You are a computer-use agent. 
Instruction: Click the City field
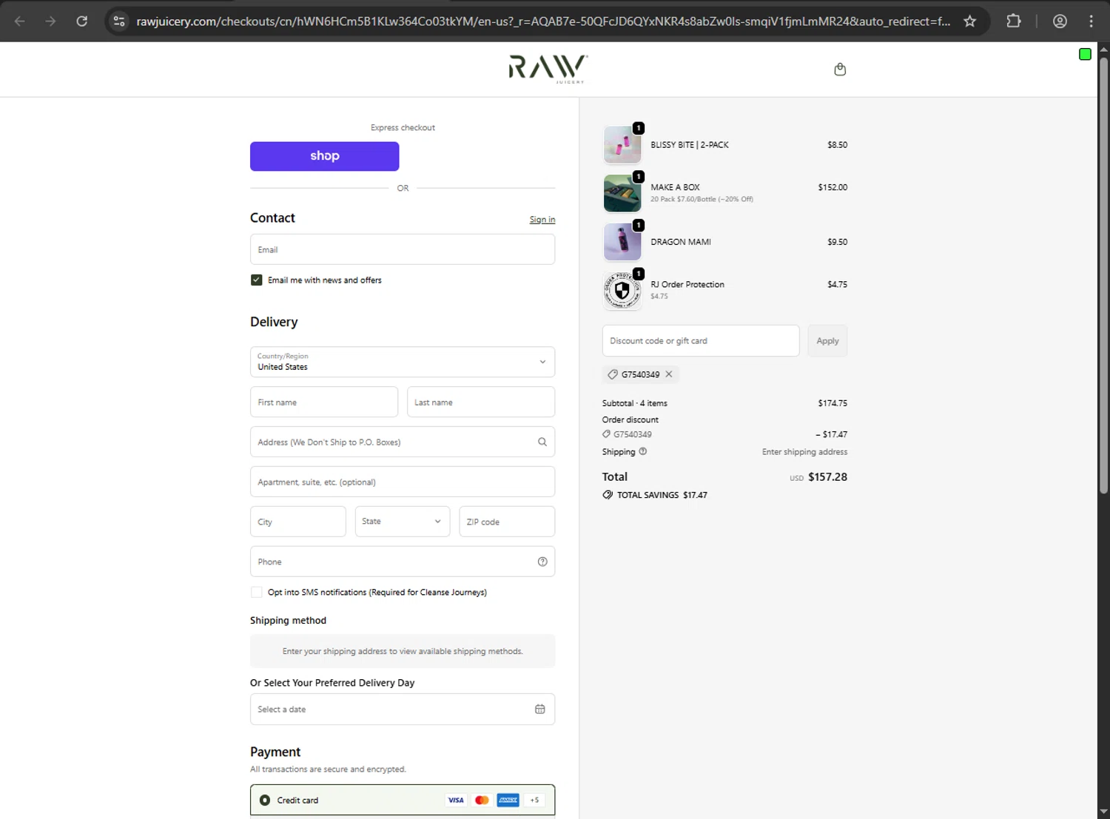pyautogui.click(x=297, y=522)
